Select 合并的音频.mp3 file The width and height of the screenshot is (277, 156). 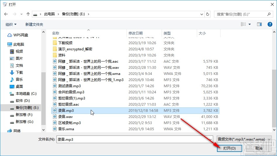71,92
